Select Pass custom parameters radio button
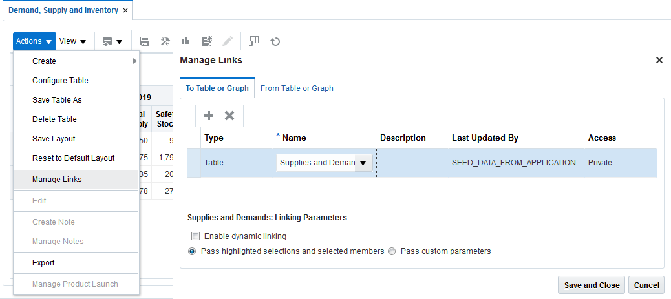This screenshot has width=671, height=299. [x=392, y=251]
